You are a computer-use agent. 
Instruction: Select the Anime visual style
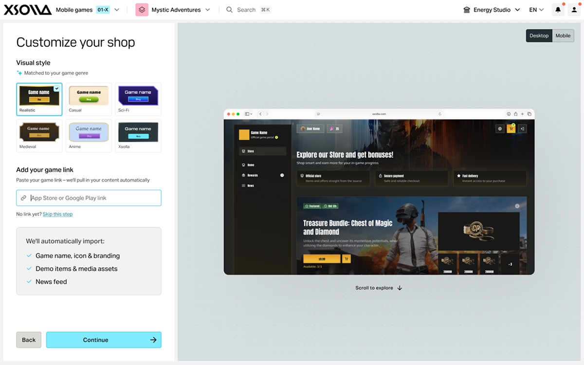(89, 136)
